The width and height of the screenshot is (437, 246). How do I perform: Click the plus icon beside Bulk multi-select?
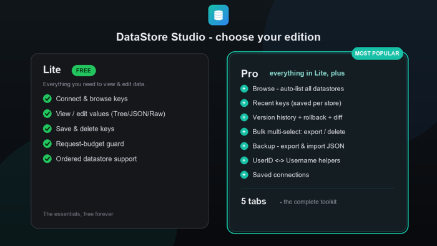244,132
